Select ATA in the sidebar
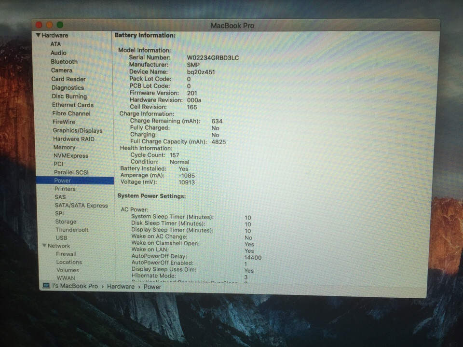Image resolution: width=463 pixels, height=347 pixels. click(x=55, y=44)
